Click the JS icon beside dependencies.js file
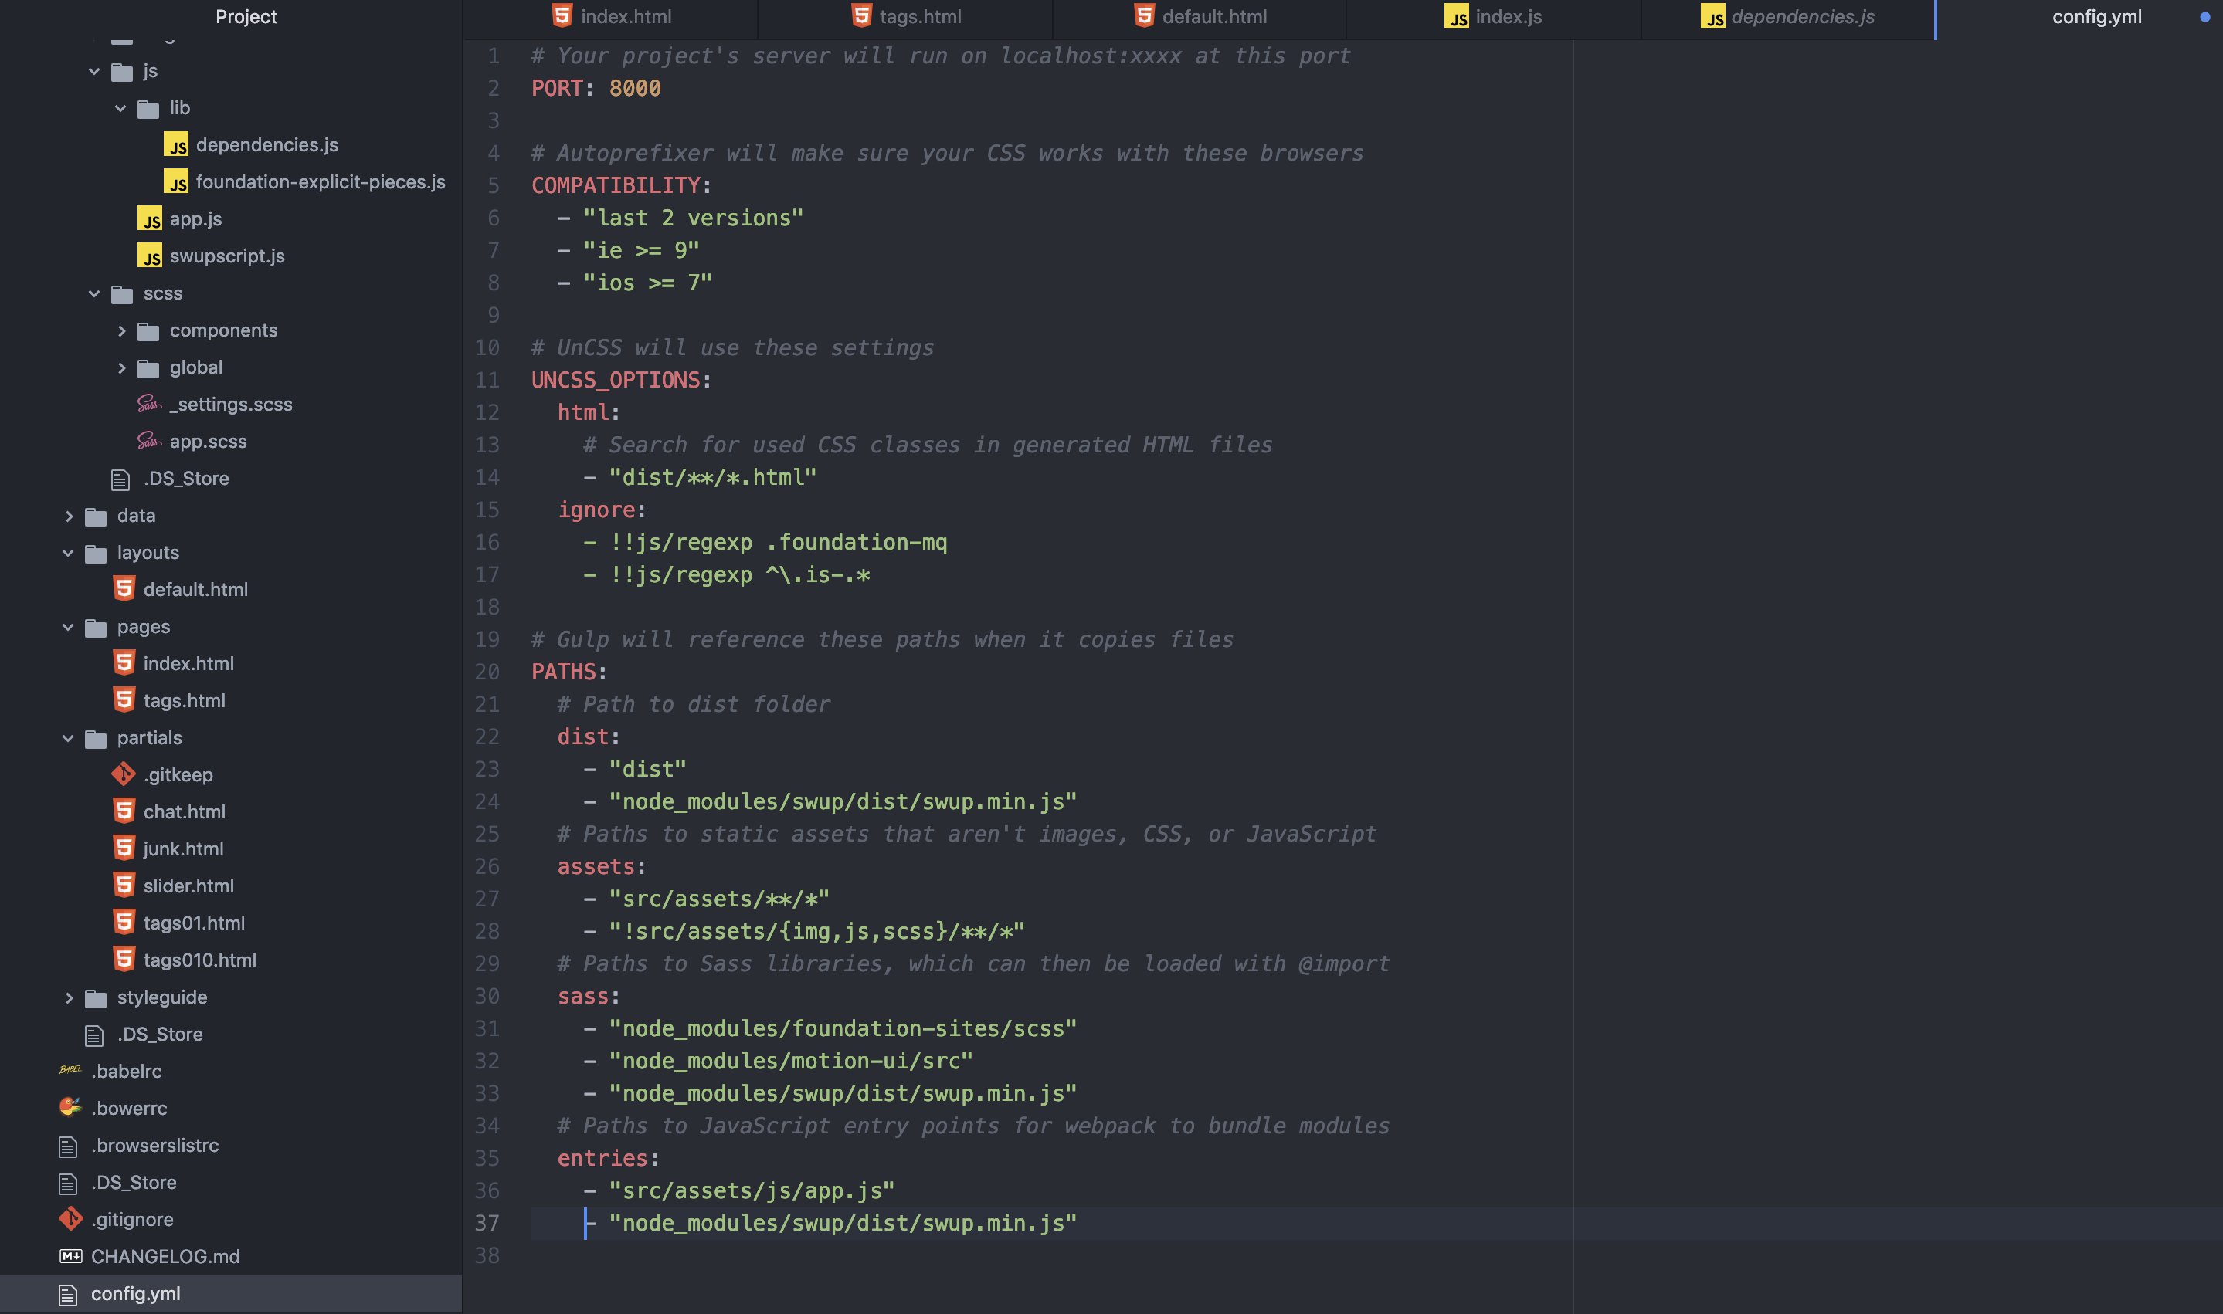 tap(175, 145)
